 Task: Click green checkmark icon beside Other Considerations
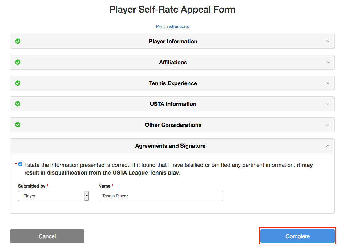[x=18, y=125]
